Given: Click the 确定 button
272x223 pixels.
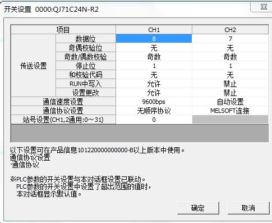Looking at the screenshot, I should tap(198, 208).
